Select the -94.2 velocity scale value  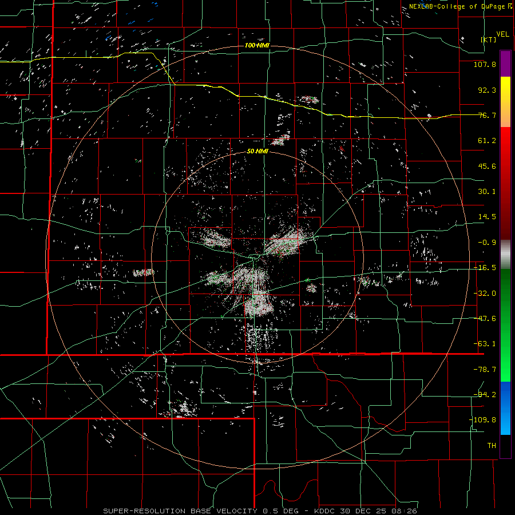485,395
